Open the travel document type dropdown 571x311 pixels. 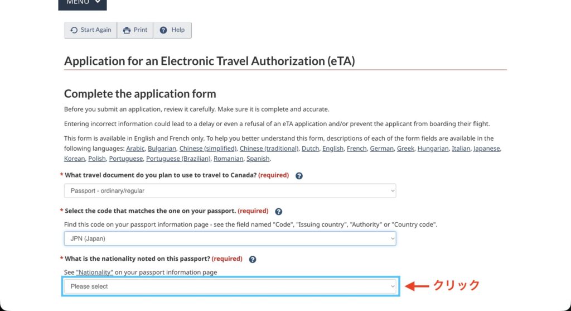point(230,191)
